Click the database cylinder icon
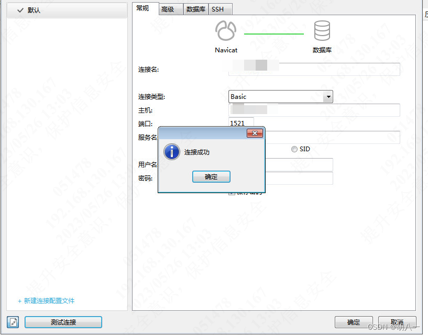 [322, 31]
